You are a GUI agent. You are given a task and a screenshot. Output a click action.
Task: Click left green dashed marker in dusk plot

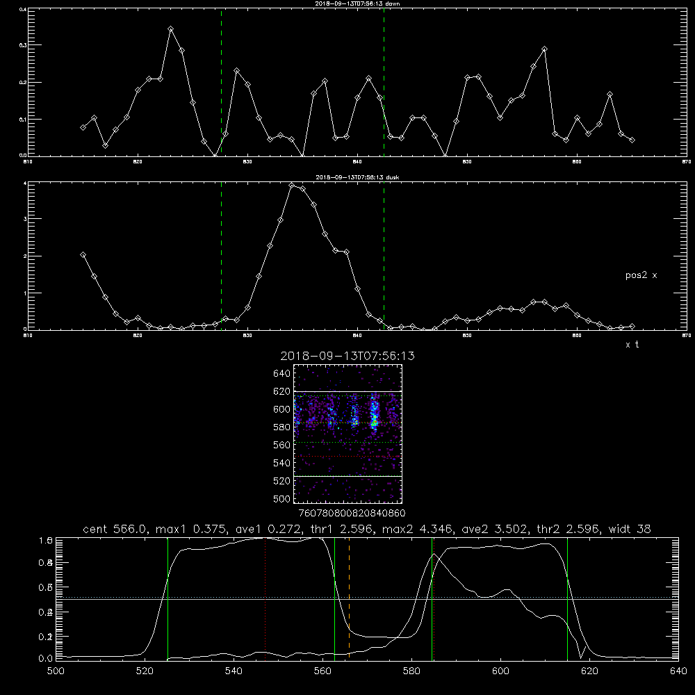click(x=221, y=256)
